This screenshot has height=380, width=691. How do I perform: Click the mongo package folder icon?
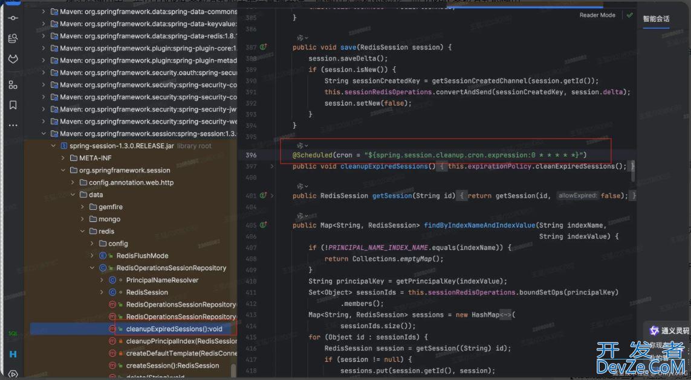93,219
